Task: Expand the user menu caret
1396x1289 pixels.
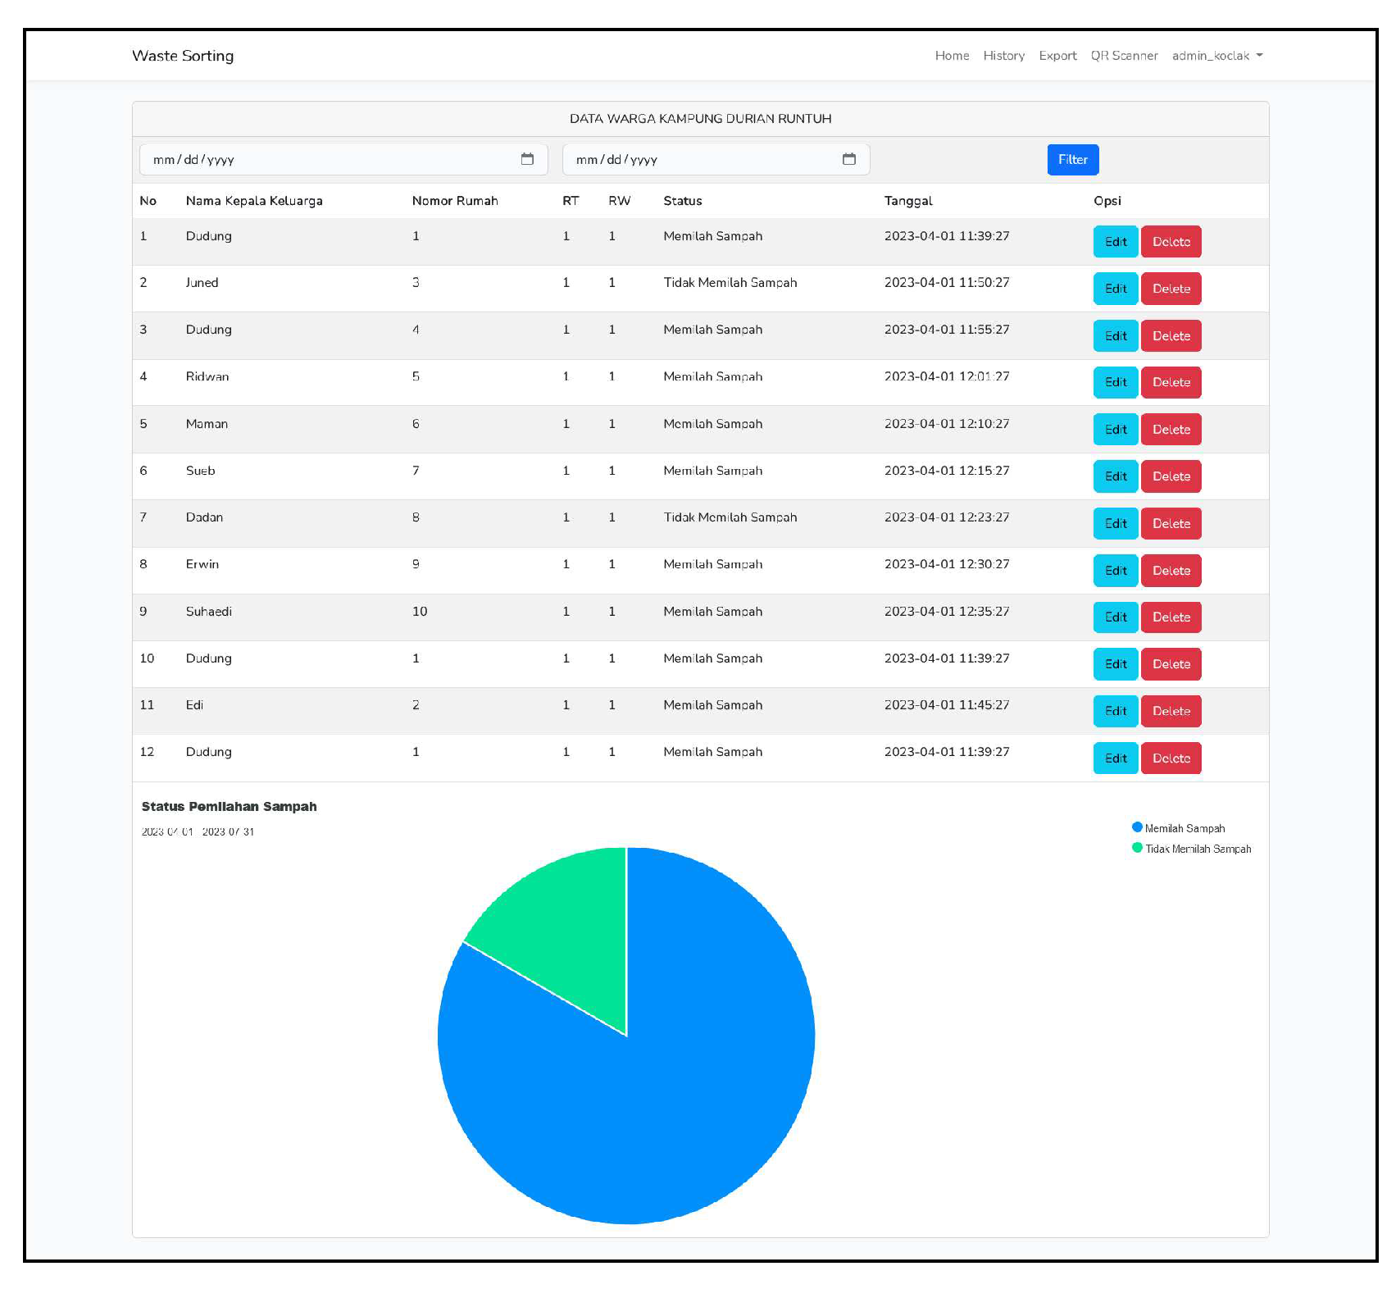Action: (1261, 56)
